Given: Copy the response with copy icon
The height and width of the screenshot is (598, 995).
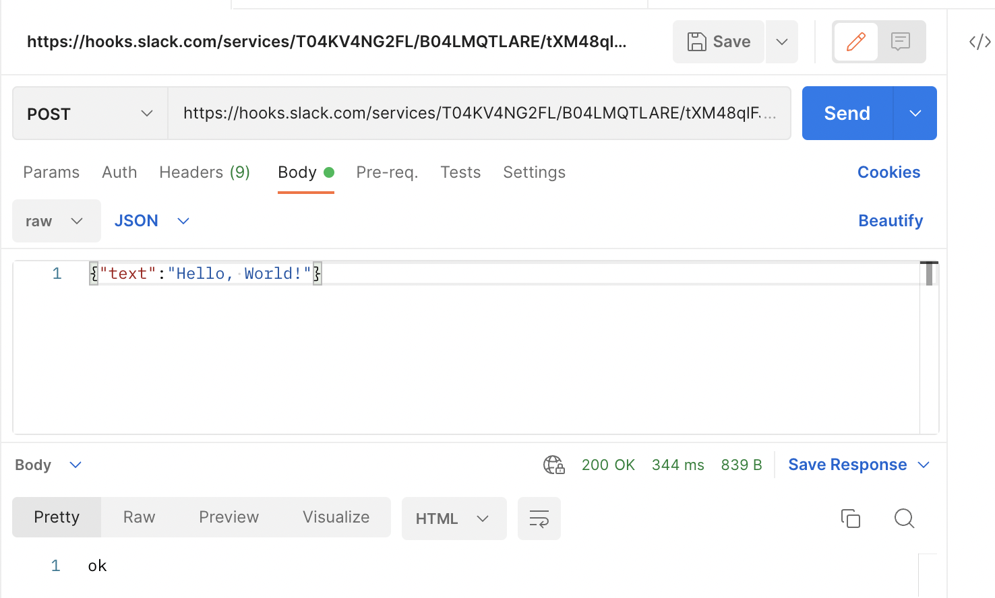Looking at the screenshot, I should (851, 519).
